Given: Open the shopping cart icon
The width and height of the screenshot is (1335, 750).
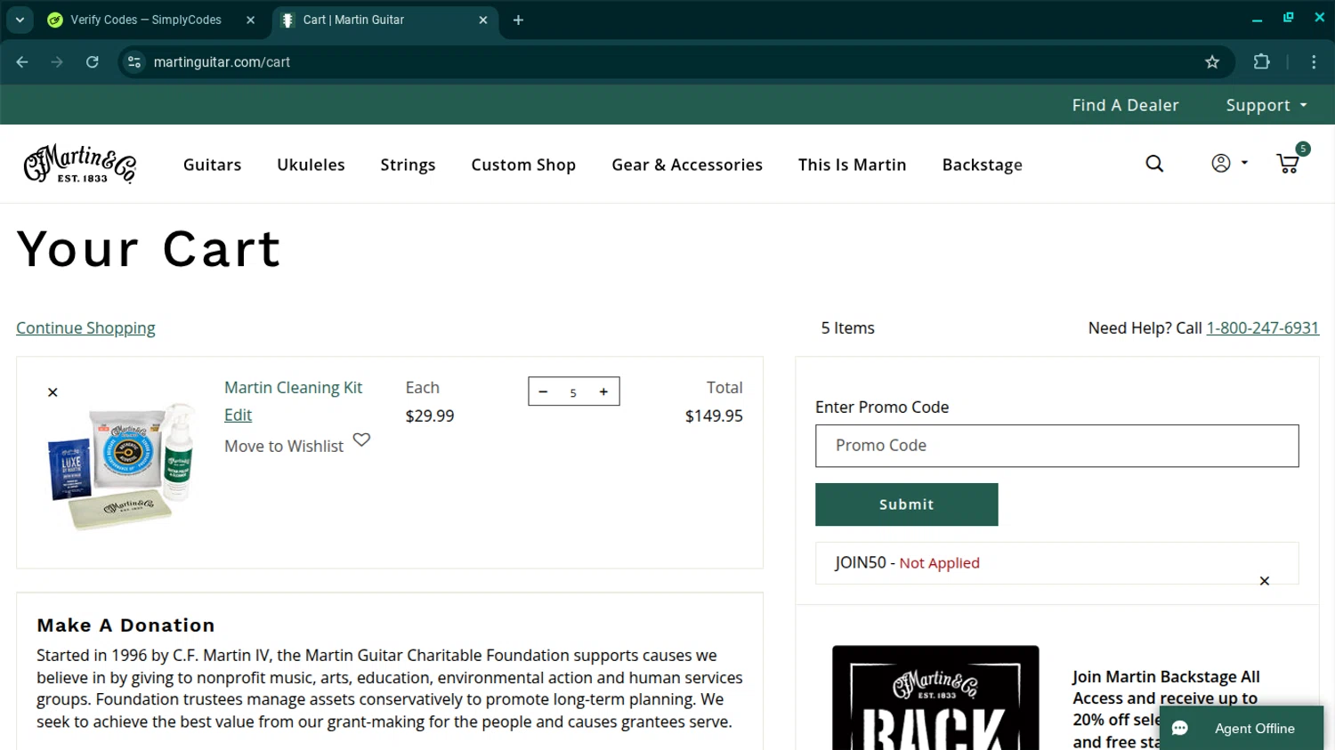Looking at the screenshot, I should coord(1288,164).
